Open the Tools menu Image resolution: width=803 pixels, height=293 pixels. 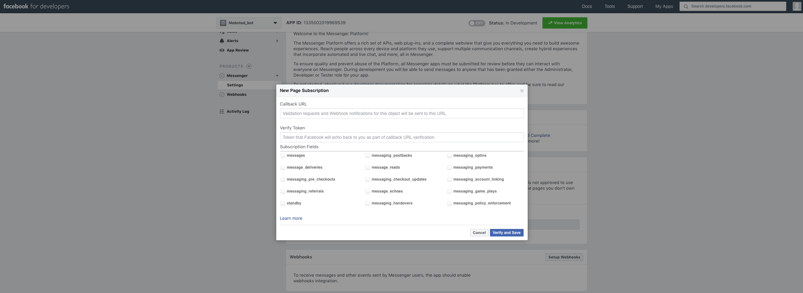coord(610,6)
